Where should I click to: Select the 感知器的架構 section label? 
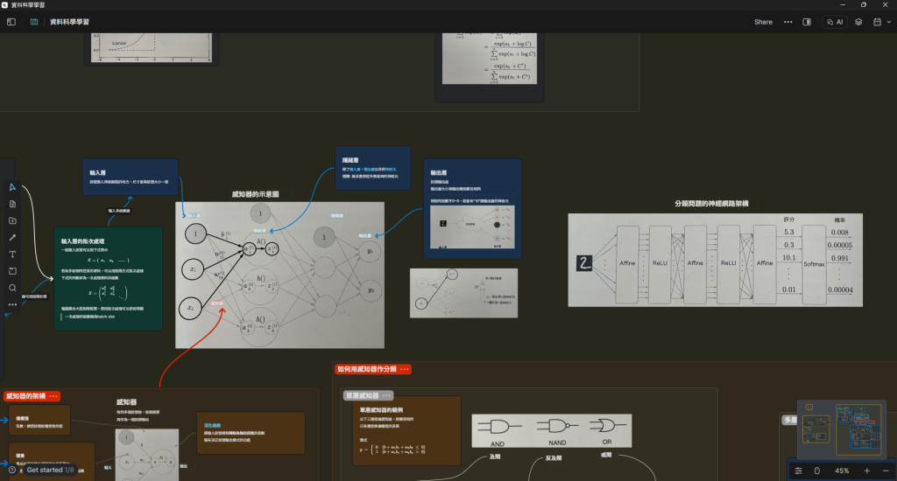(x=25, y=396)
